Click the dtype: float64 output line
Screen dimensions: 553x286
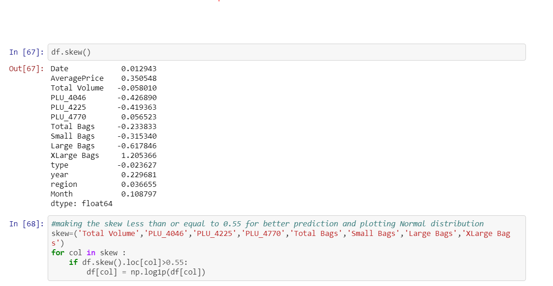(82, 203)
